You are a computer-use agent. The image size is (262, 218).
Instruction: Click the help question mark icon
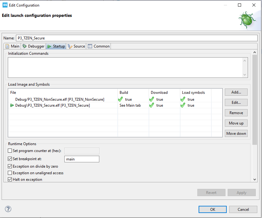click(x=8, y=209)
